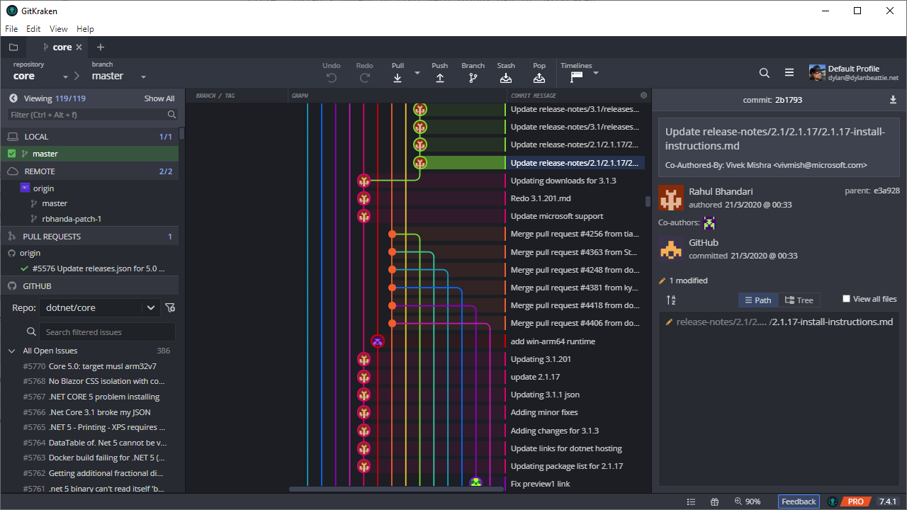
Task: Open the Repo dotnet/core combo box
Action: pyautogui.click(x=101, y=307)
